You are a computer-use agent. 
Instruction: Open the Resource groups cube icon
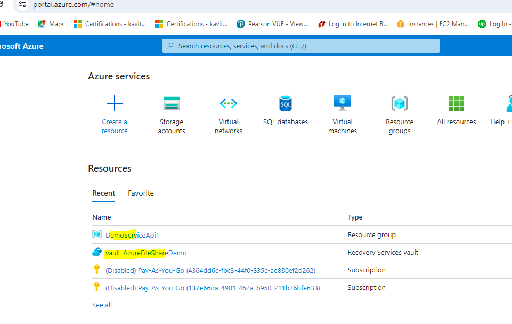(400, 103)
